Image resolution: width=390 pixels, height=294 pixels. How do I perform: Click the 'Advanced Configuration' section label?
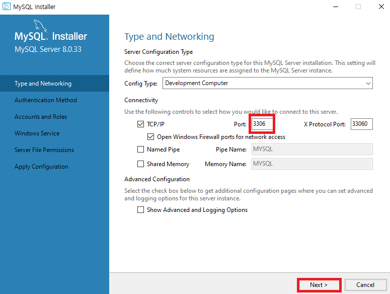pyautogui.click(x=157, y=179)
